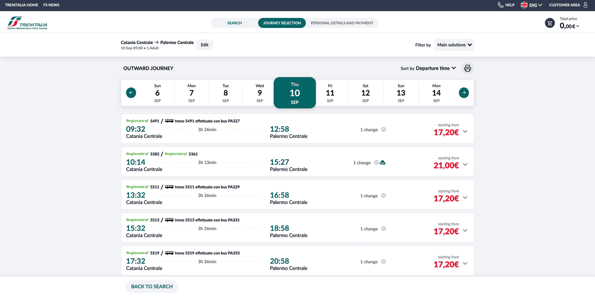Open the shopping cart icon
Screen dimensions: 595x296
click(x=550, y=23)
